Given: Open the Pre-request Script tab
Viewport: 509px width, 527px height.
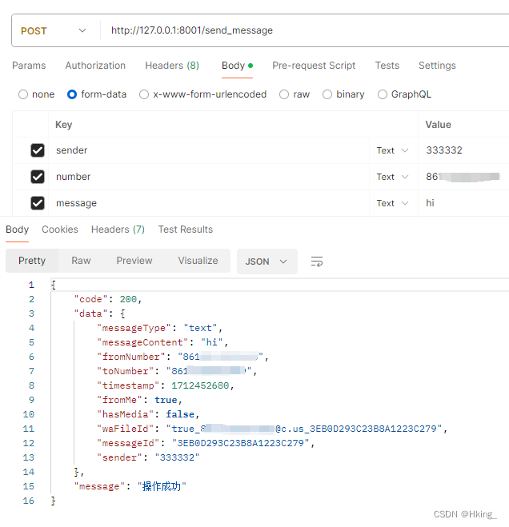Looking at the screenshot, I should [314, 66].
